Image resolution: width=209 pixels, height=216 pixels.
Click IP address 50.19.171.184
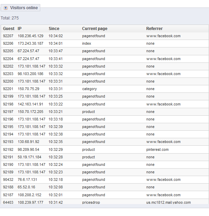[30, 157]
